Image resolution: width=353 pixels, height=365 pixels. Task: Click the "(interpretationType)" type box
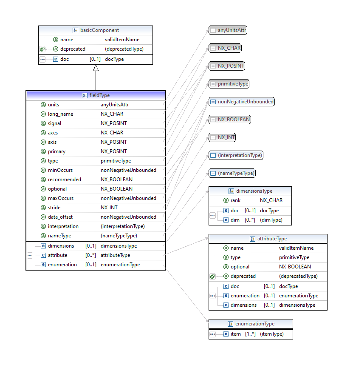coord(236,155)
